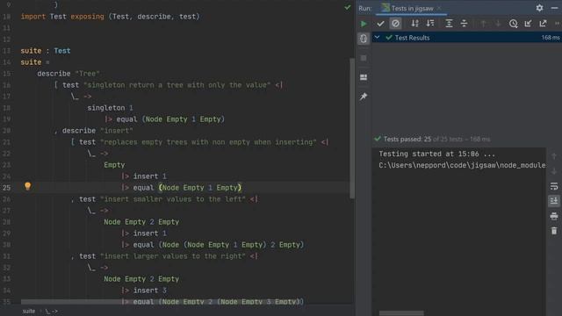Toggle Show Passed tests checkmark filter
The width and height of the screenshot is (562, 316).
click(380, 24)
